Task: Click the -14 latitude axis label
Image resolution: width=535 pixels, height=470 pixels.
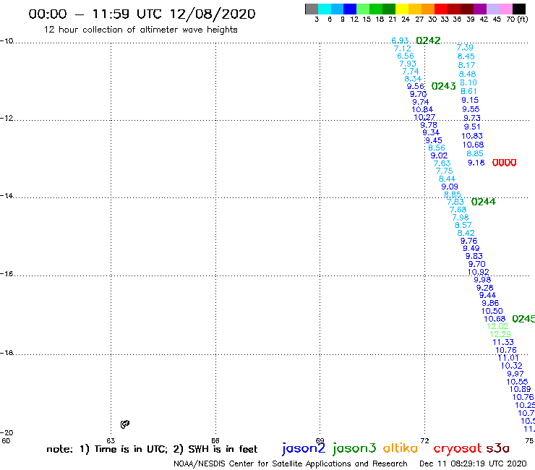Action: [x=7, y=195]
